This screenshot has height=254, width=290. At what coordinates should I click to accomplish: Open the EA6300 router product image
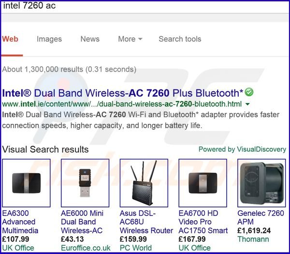pos(26,183)
